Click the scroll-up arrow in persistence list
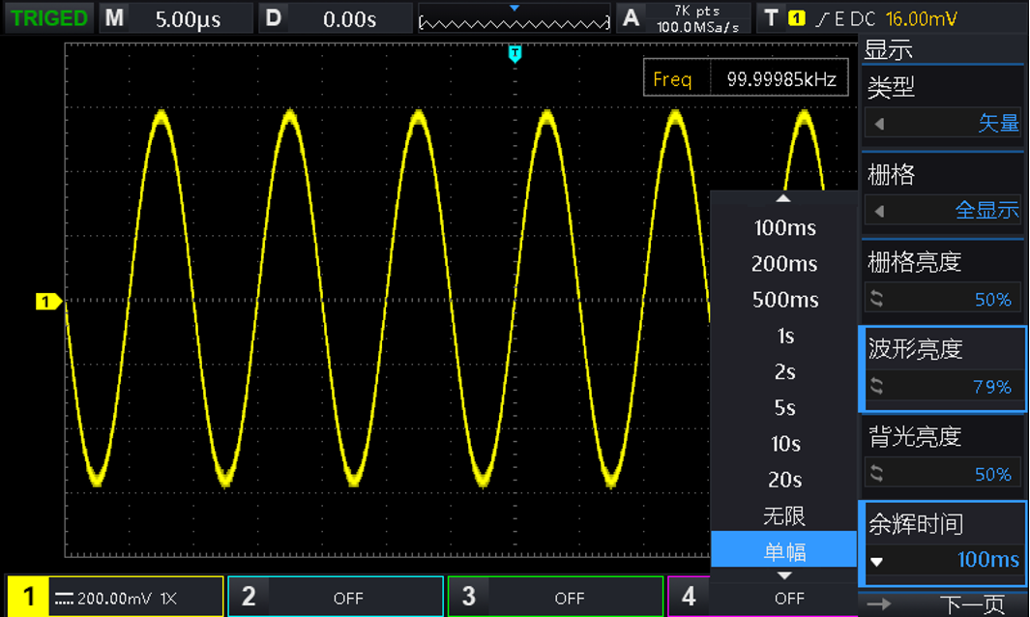 pos(783,198)
